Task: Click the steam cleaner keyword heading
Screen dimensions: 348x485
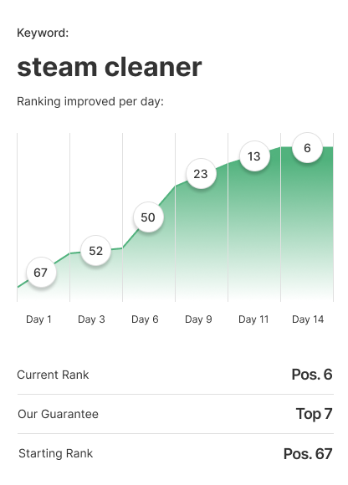Action: click(x=110, y=67)
